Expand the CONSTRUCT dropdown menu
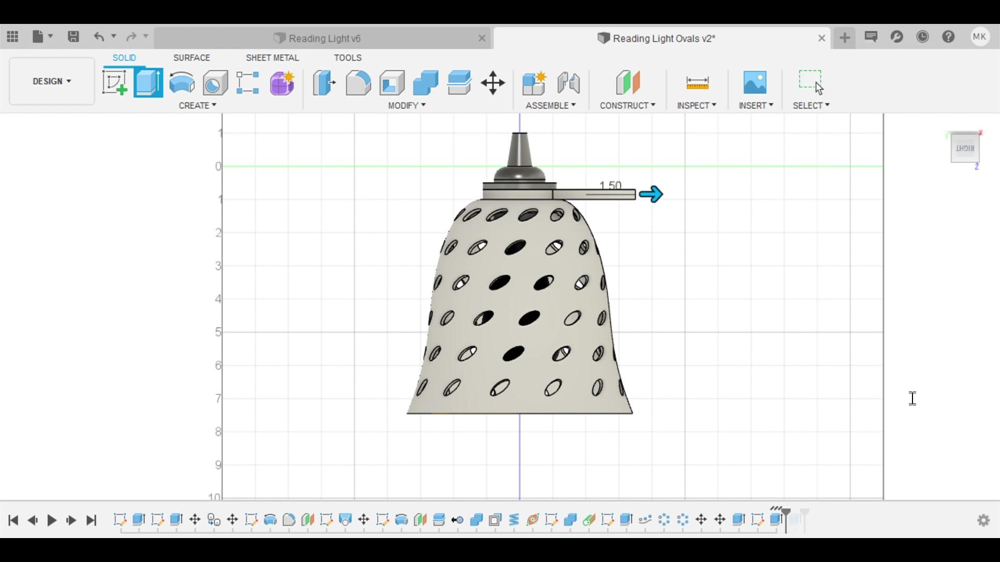Viewport: 1000px width, 562px height. (627, 105)
